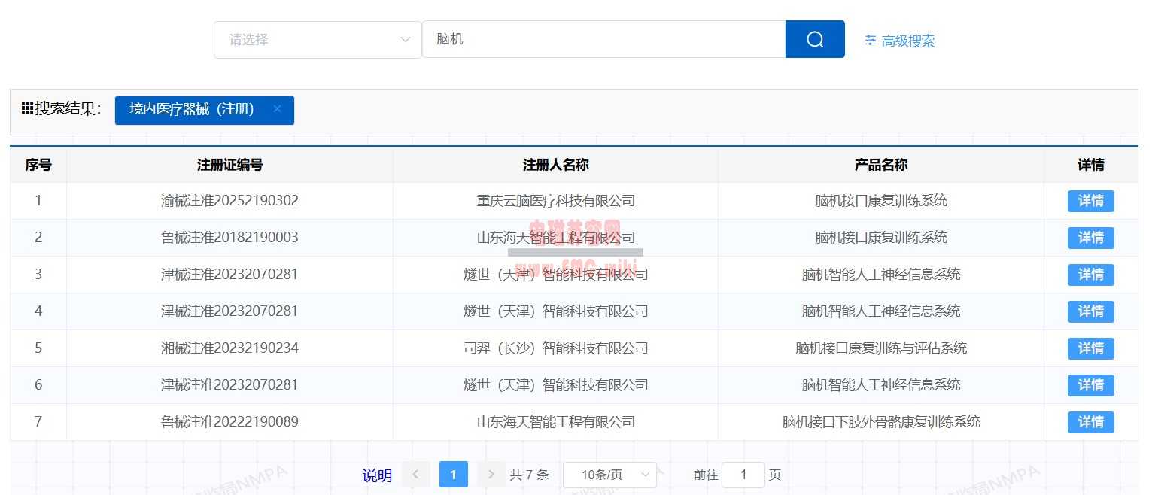Go to next page arrow
This screenshot has height=495, width=1152.
[x=491, y=475]
